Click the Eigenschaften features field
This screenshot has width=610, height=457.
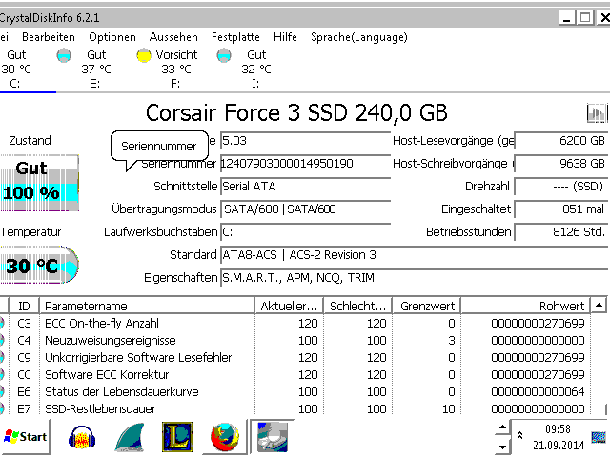coord(414,278)
